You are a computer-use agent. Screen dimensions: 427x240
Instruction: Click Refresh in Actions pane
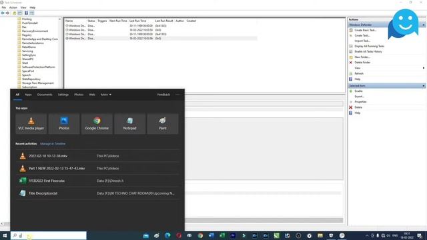point(359,73)
